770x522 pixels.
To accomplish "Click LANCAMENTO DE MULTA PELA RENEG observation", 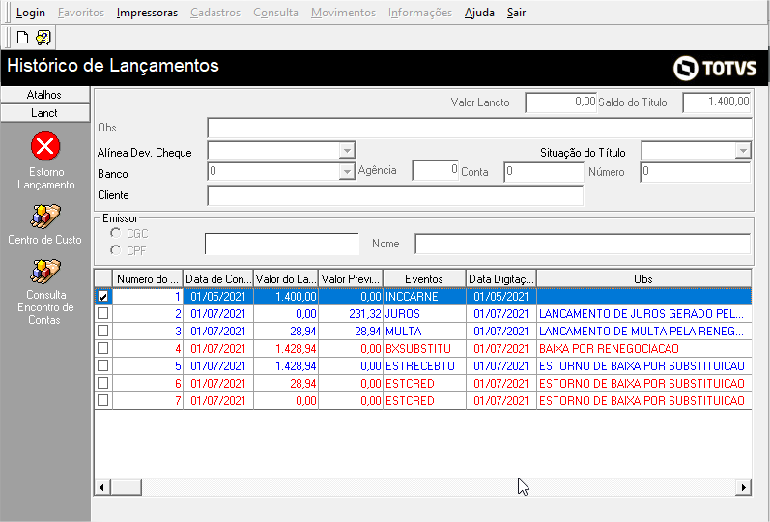I will (642, 331).
